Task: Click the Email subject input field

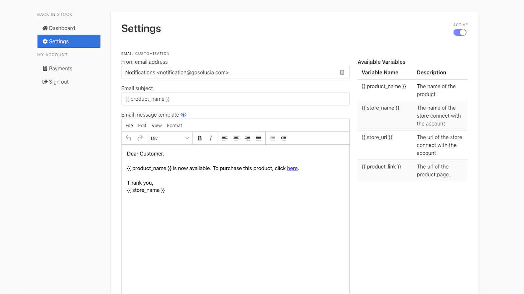Action: tap(235, 99)
